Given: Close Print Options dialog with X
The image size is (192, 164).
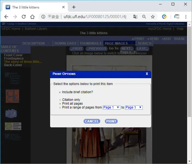Looking at the screenshot, I should (x=147, y=74).
